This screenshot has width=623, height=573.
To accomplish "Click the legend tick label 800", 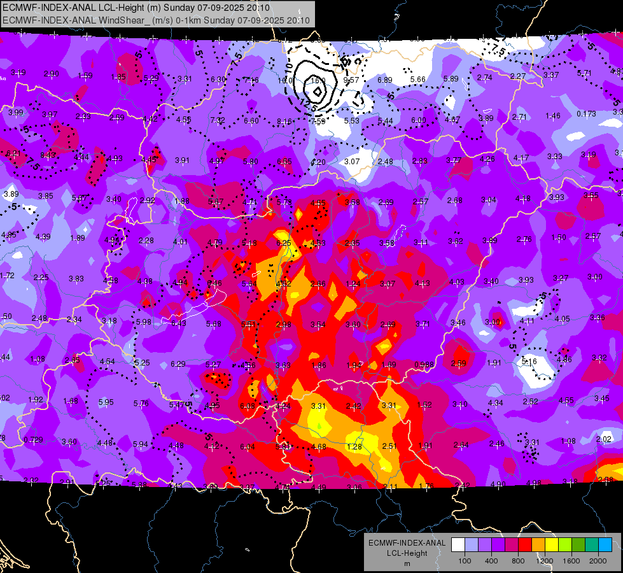I will pos(518,561).
